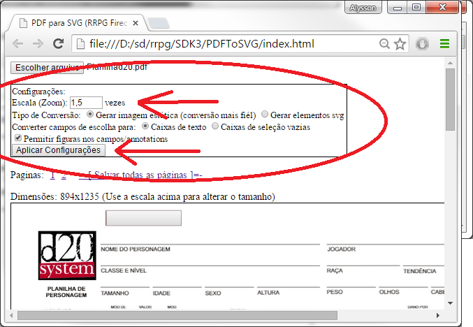Click the grey extension icon beside the star
The height and width of the screenshot is (327, 473).
point(422,44)
